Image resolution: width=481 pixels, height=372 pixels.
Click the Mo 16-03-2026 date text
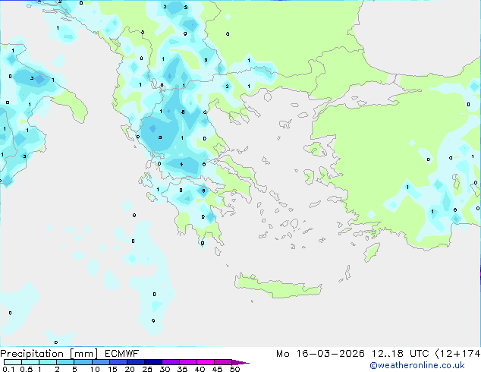(320, 354)
